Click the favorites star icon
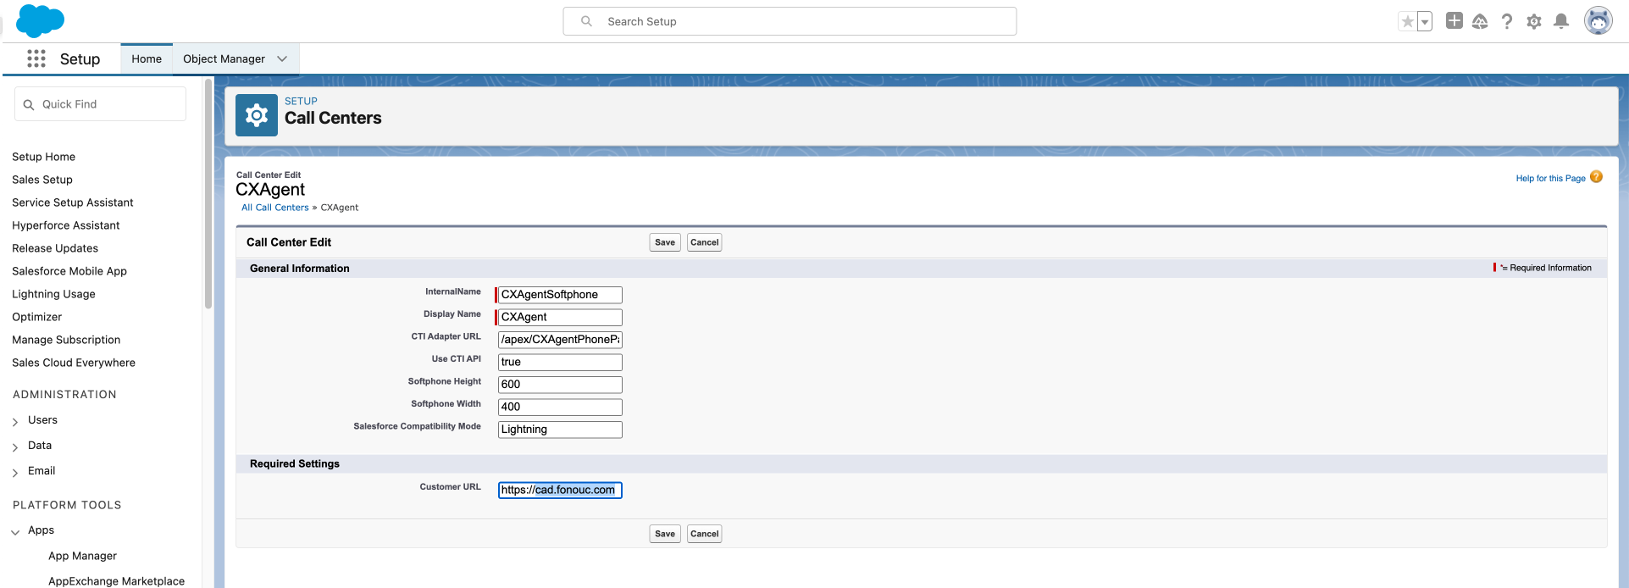Viewport: 1629px width, 588px height. pyautogui.click(x=1407, y=21)
